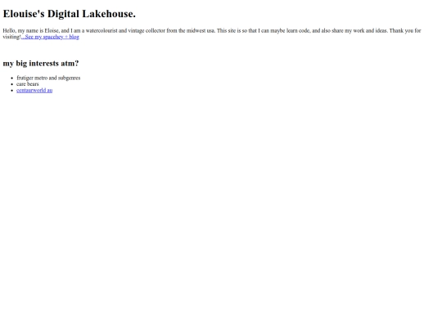Click the word 'Digital' in the title

coord(63,14)
